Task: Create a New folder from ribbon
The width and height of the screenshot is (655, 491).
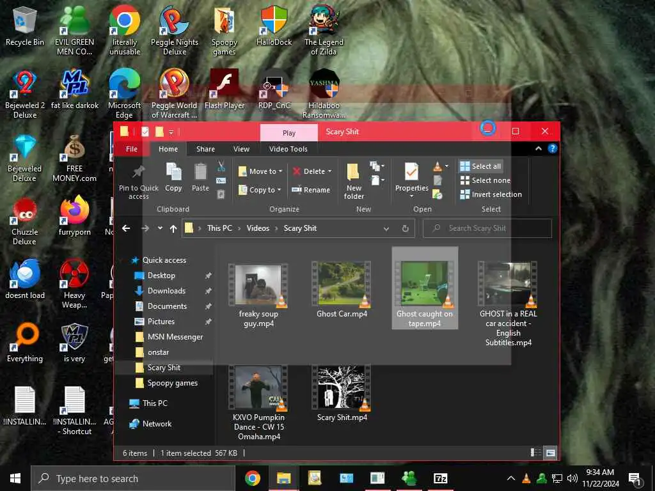Action: (353, 180)
